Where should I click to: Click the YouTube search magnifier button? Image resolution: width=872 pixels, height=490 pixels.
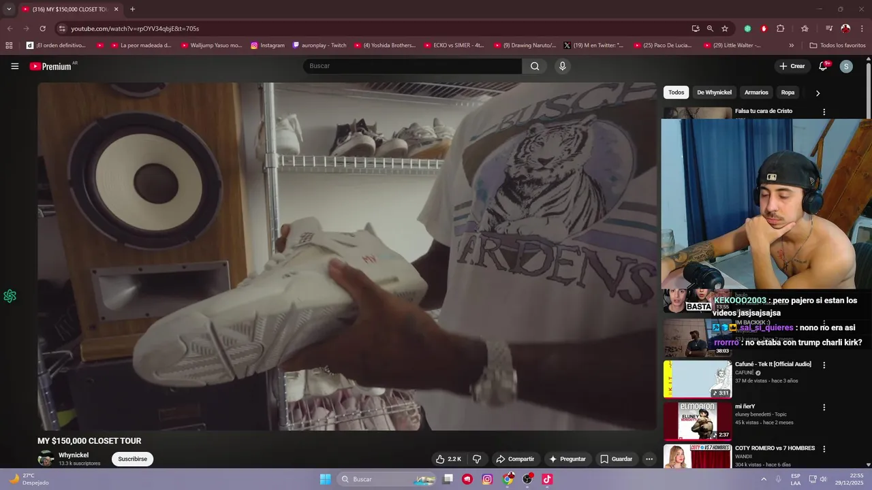point(535,66)
